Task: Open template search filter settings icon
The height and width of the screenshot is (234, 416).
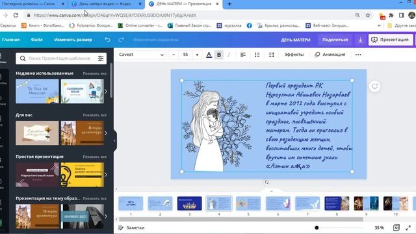Action: tap(101, 58)
